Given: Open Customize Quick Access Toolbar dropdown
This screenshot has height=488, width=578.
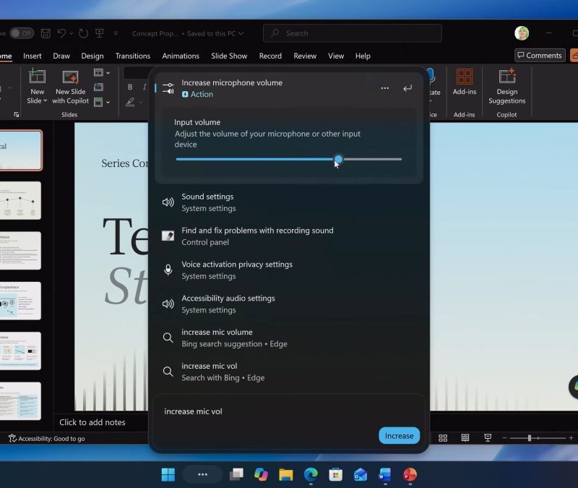Looking at the screenshot, I should tap(116, 33).
